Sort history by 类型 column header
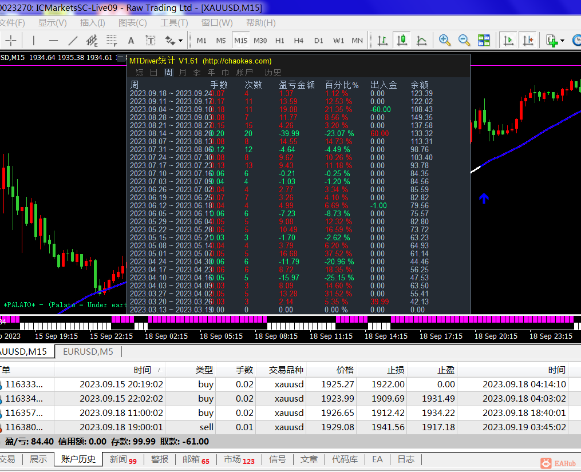This screenshot has width=581, height=472. pos(191,370)
